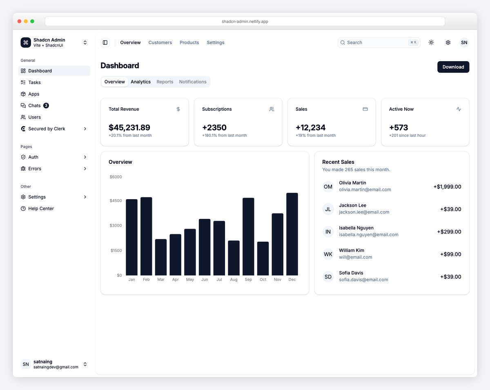Open settings via the gear icon
This screenshot has height=390, width=490.
pos(448,42)
